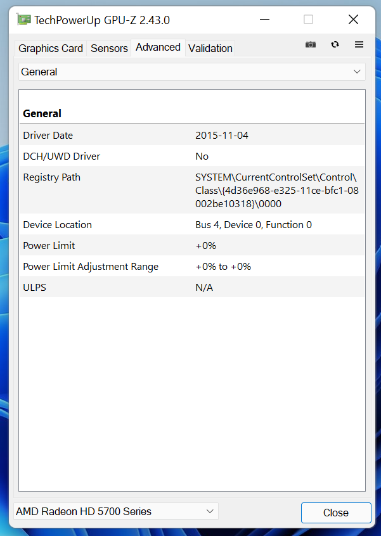Close the window with the X button

(353, 20)
